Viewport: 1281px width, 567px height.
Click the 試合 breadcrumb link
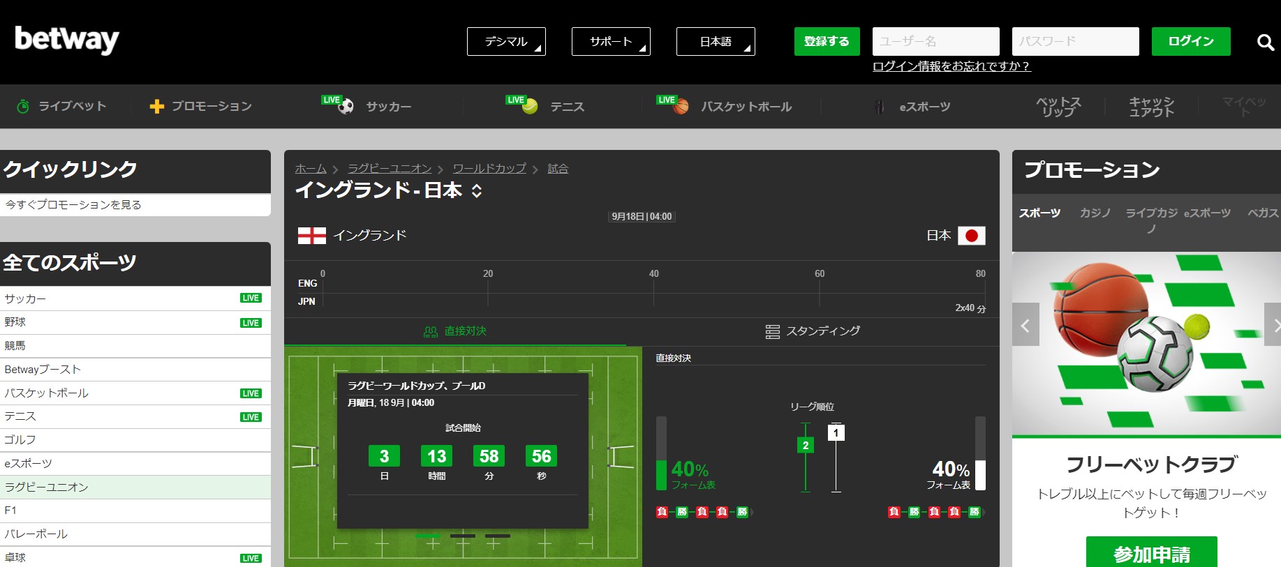click(558, 168)
